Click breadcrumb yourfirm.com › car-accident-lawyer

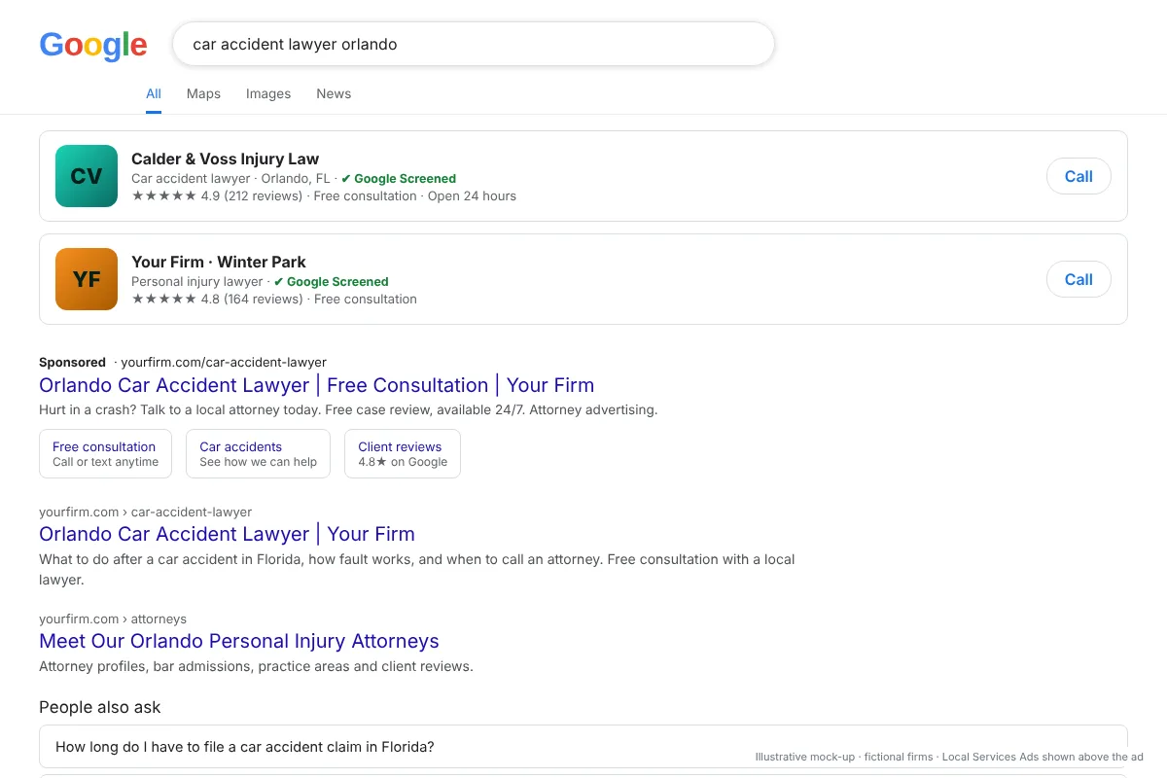coord(145,512)
